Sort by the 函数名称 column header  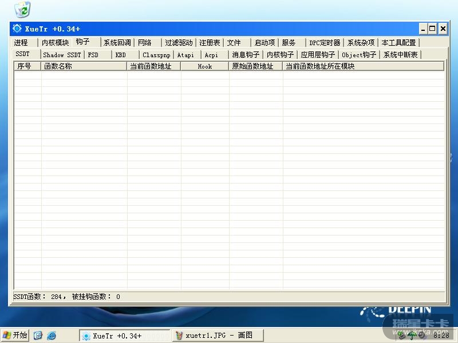(84, 66)
